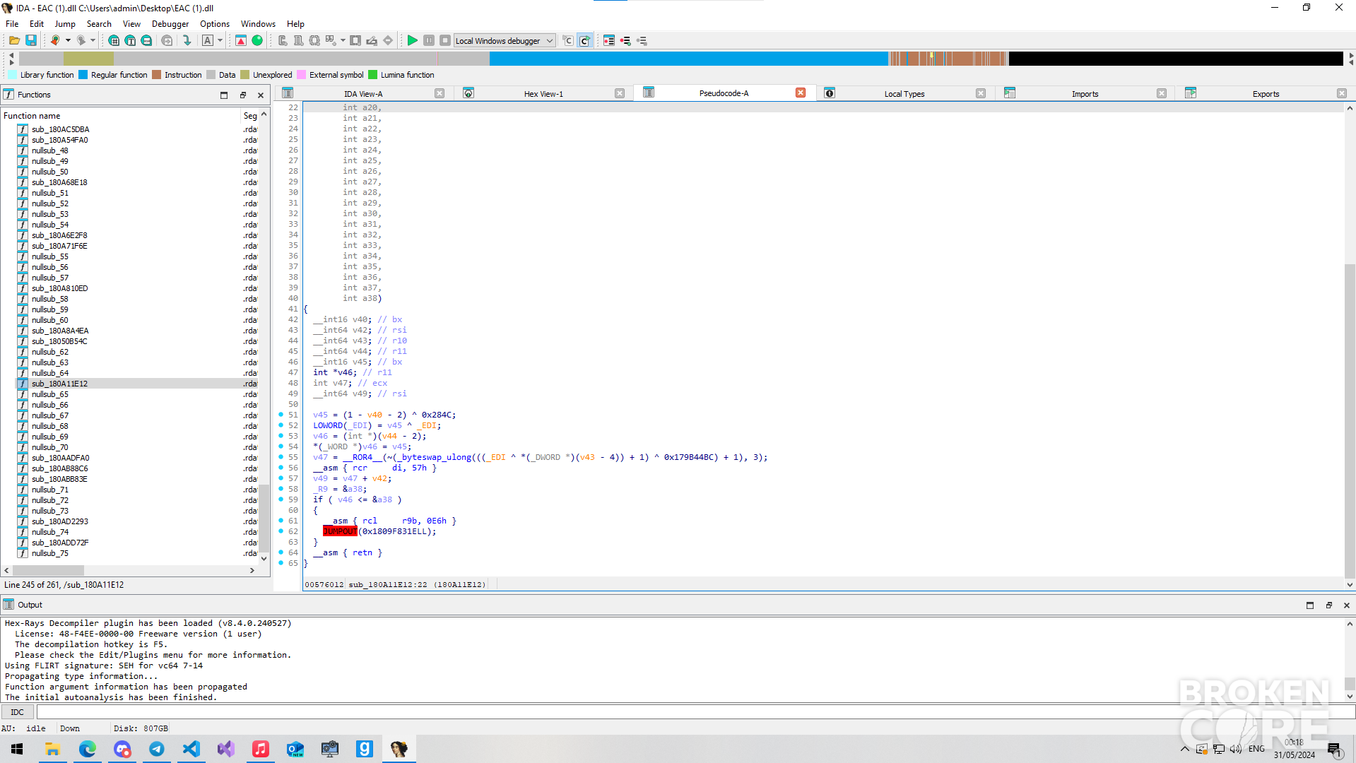Start the process with the green play button
The width and height of the screenshot is (1356, 763).
(x=413, y=40)
